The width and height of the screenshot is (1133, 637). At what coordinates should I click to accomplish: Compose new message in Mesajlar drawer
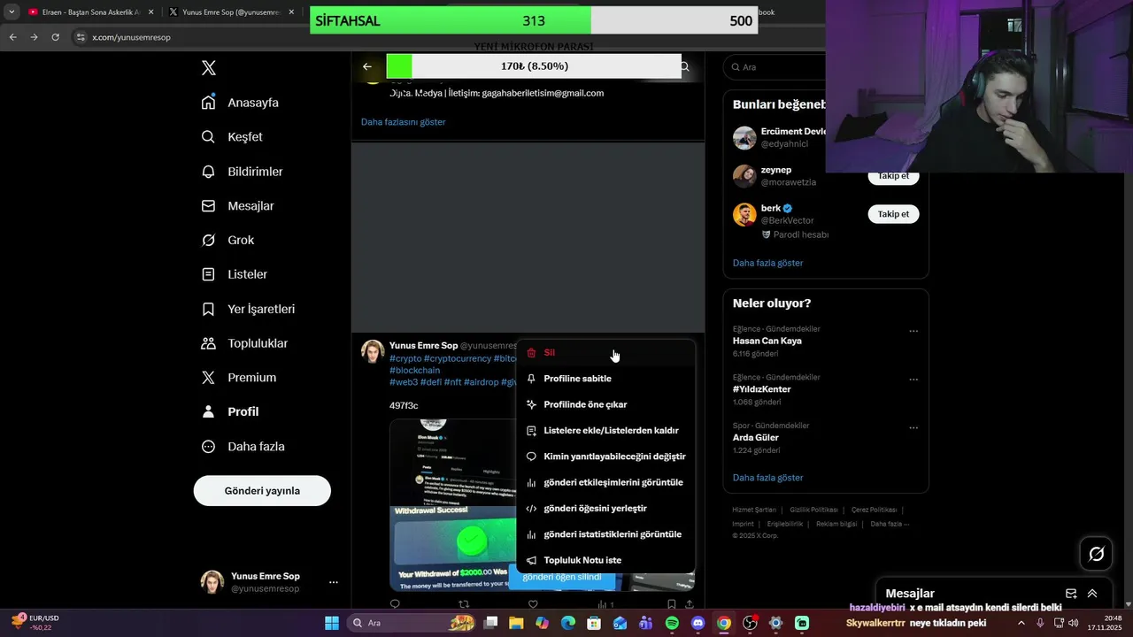(1071, 594)
